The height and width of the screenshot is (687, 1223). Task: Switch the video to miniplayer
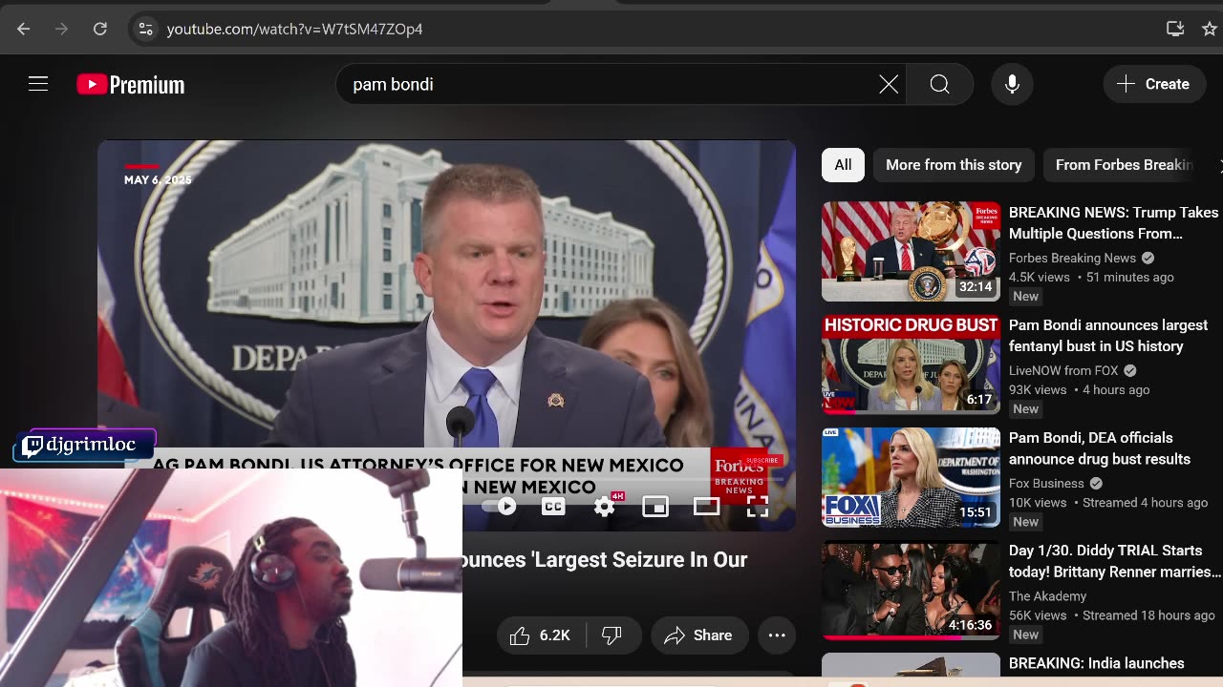pos(655,507)
